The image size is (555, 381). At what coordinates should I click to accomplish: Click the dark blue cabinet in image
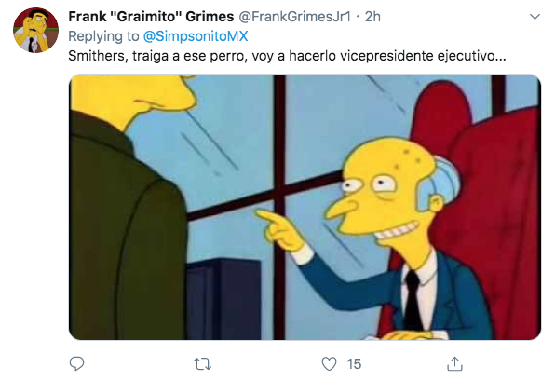[x=223, y=299]
